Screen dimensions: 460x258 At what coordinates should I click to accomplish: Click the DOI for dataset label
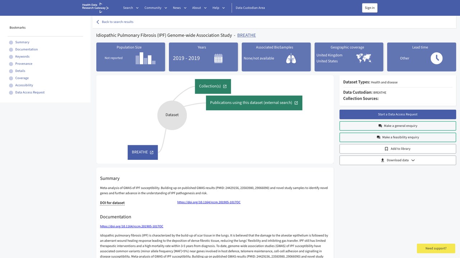112,203
